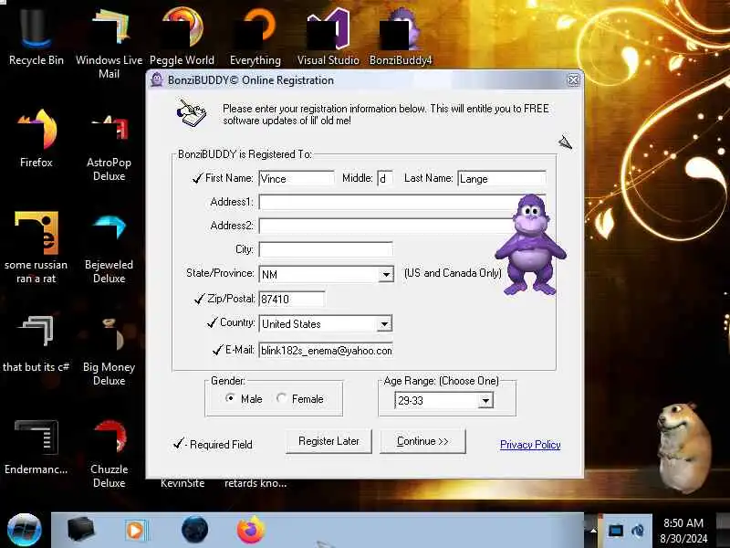Select the BonziBuddy4 desktop icon
The image size is (730, 548).
(401, 37)
